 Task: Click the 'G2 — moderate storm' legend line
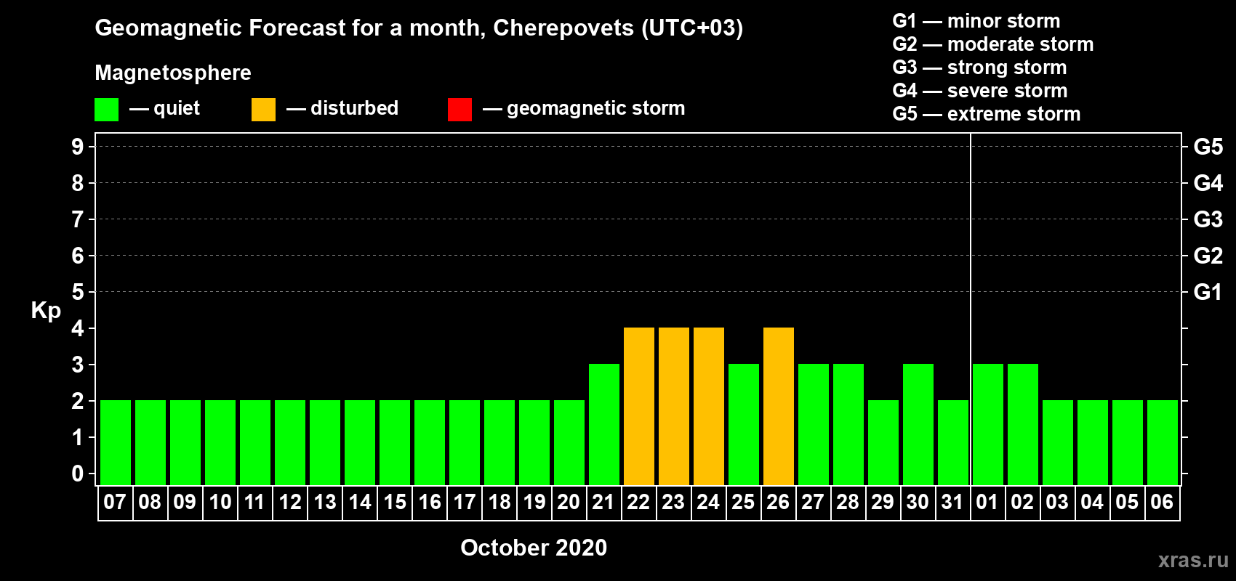[993, 44]
